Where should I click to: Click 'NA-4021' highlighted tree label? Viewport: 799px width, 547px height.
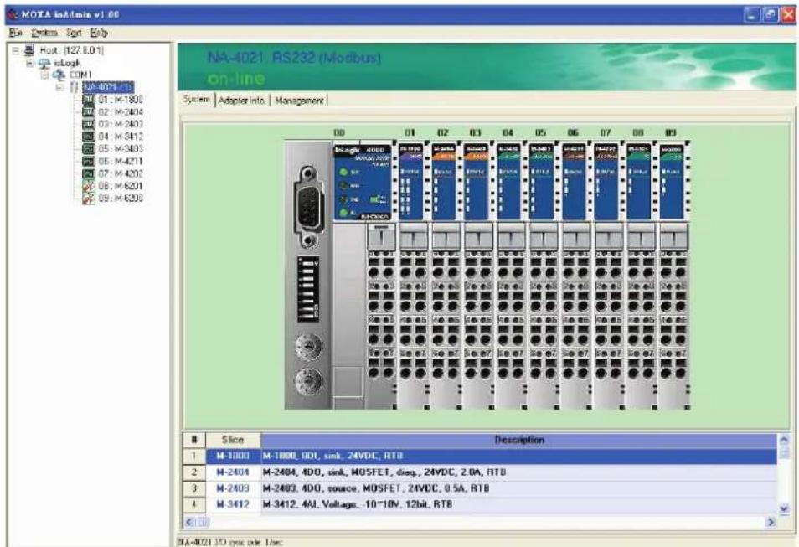click(x=108, y=87)
